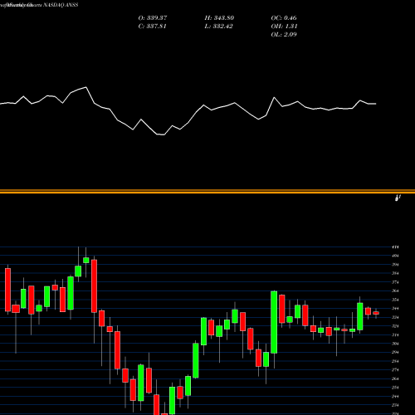The height and width of the screenshot is (415, 415).
Task: Click the OH: 1.31 reading
Action: click(284, 27)
